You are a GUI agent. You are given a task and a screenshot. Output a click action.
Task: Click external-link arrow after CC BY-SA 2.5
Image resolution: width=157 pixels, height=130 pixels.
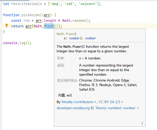122,102
